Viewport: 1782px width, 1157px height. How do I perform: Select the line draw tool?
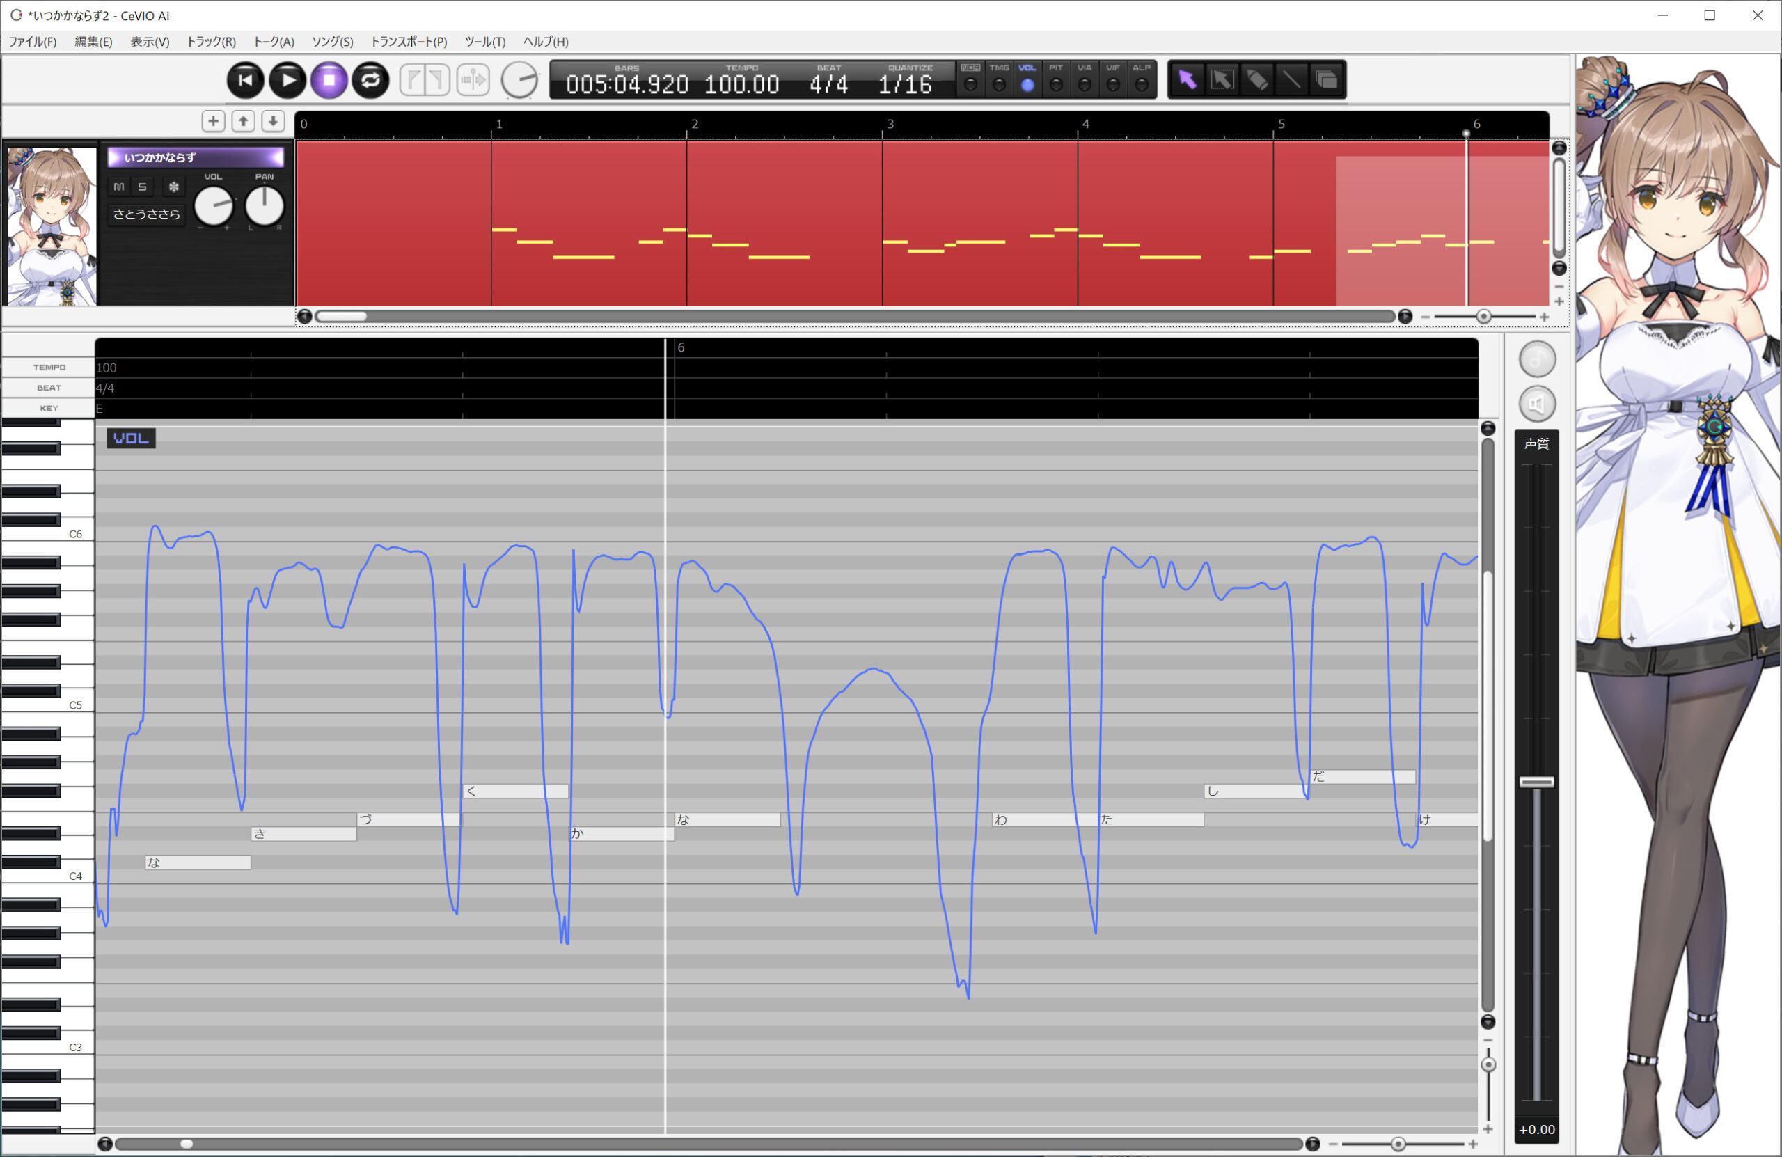[x=1291, y=79]
